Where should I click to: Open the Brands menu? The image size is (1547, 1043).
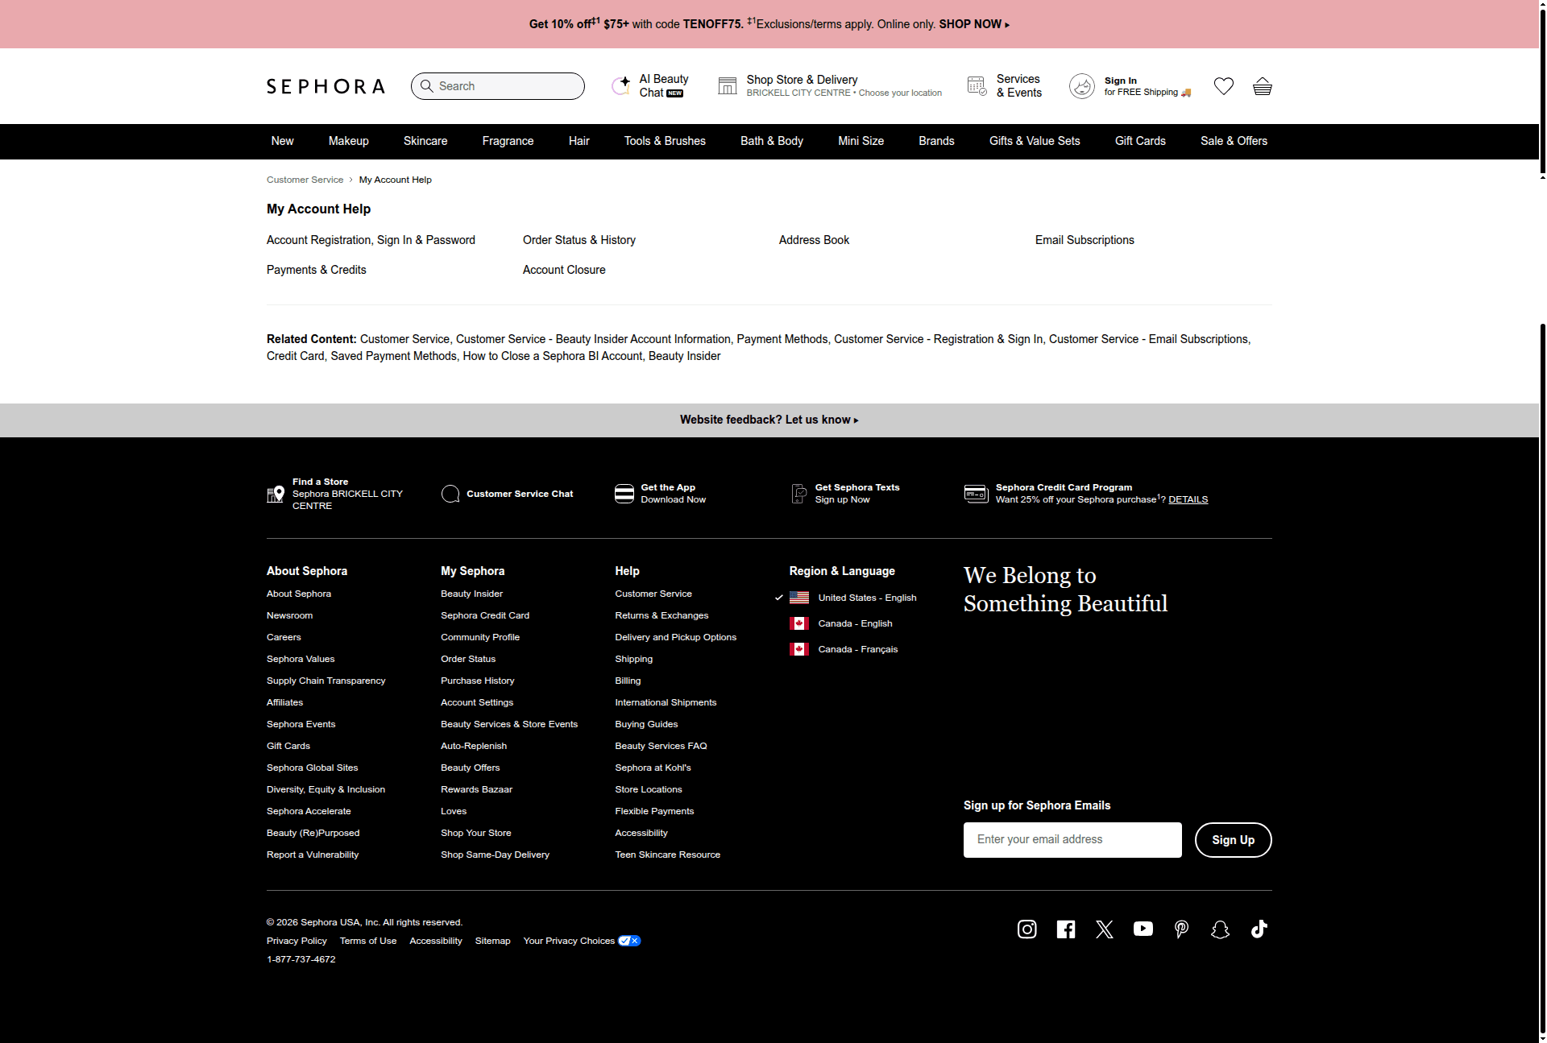point(936,141)
